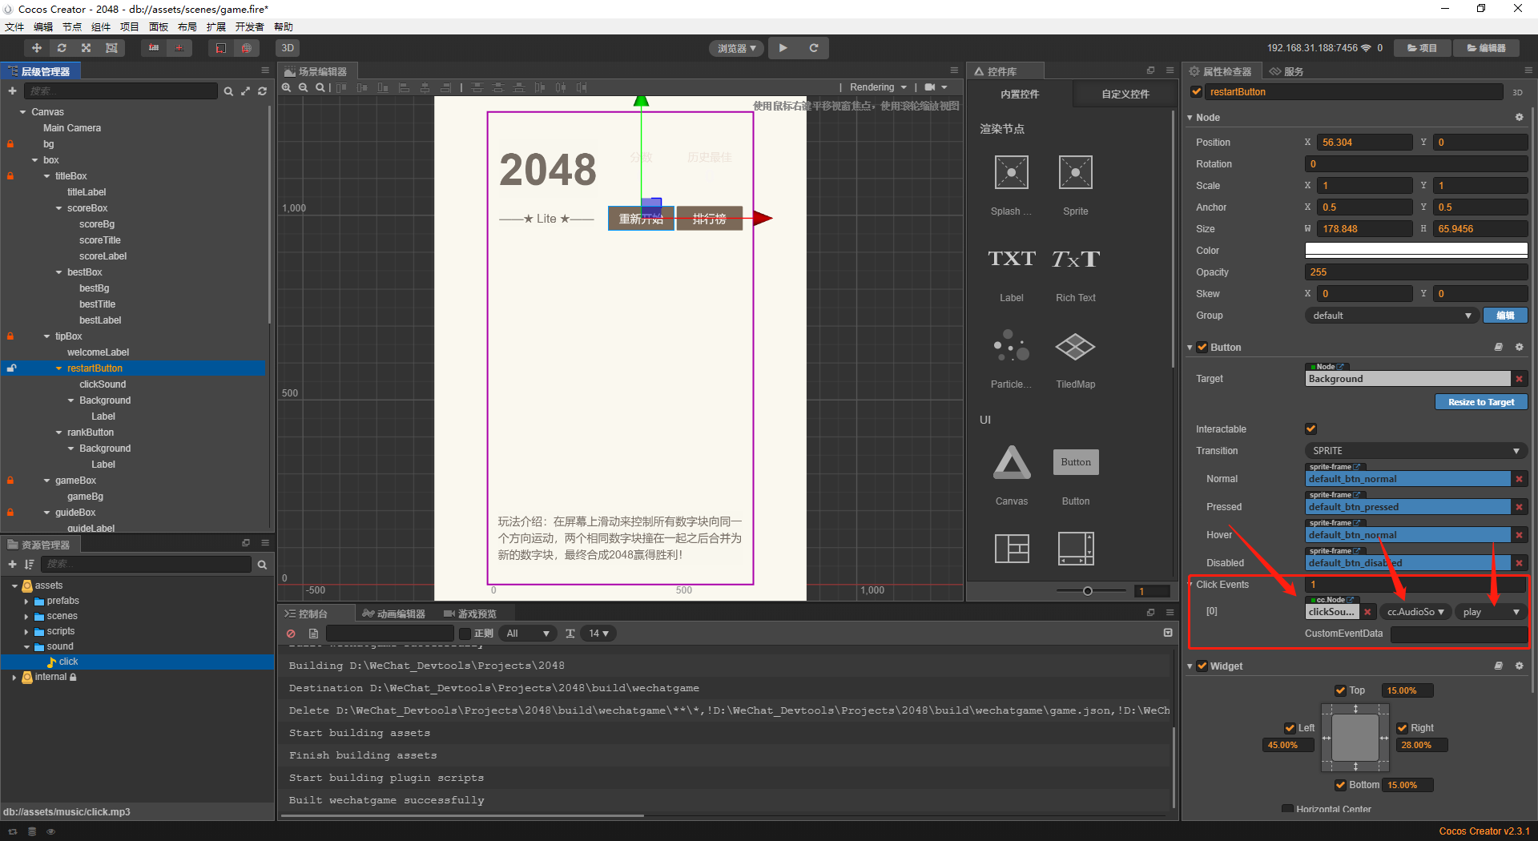Select the TiledMap control

point(1075,346)
